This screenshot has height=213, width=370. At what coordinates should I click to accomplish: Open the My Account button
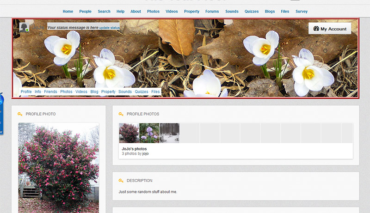330,29
